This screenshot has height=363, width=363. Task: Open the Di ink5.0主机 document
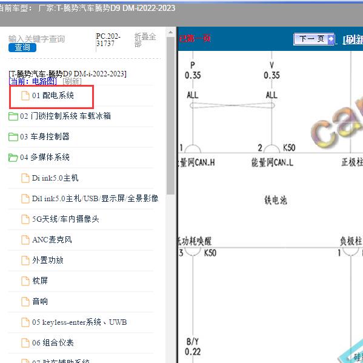[x=55, y=178]
